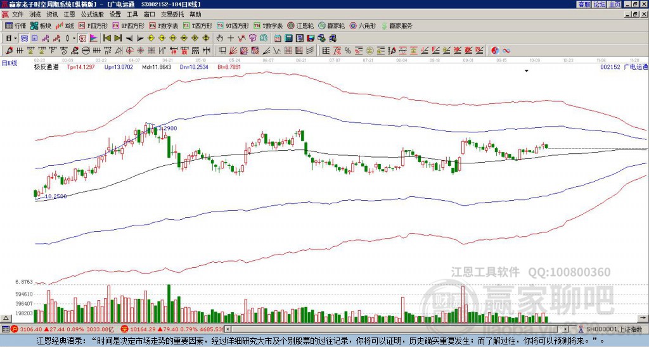Click the black left arrow icon
This screenshot has height=347, width=649.
point(129,39)
